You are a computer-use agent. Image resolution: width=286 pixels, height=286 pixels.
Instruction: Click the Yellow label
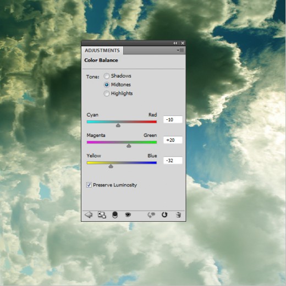coord(94,156)
